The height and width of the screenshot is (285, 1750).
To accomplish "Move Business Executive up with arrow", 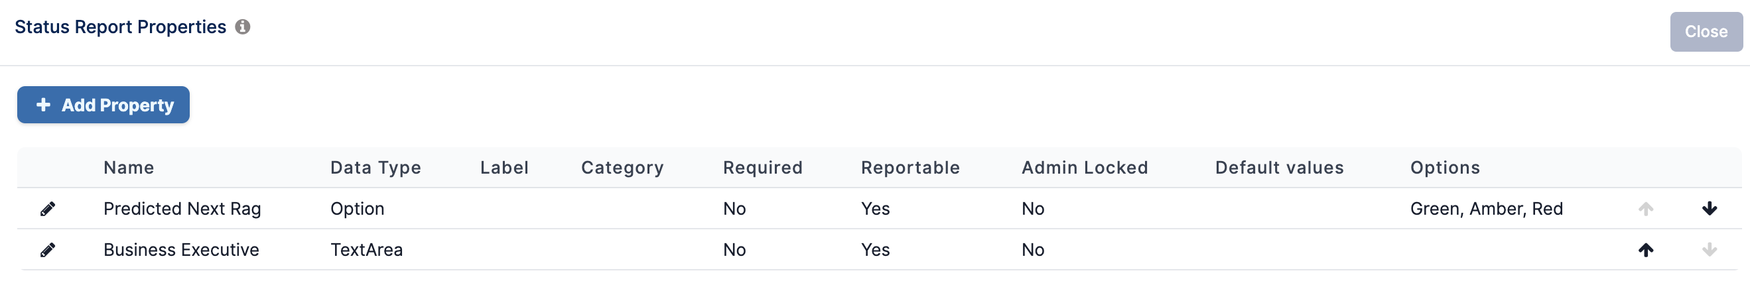I will click(x=1646, y=251).
